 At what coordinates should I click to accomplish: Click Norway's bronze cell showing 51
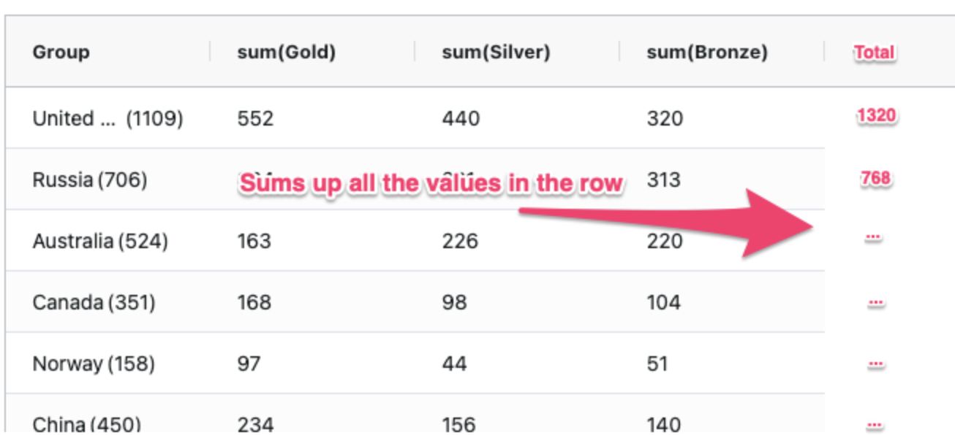click(x=657, y=363)
